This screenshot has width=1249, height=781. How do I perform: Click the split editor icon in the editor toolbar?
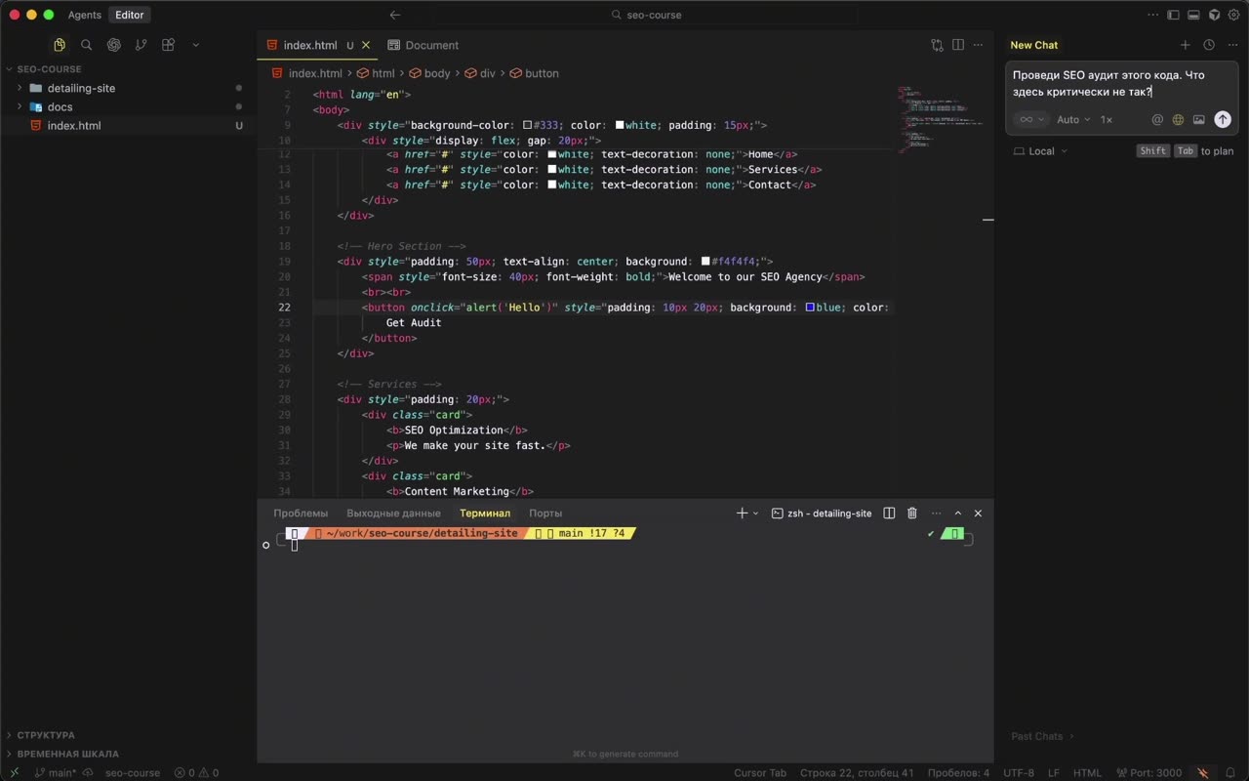(958, 45)
